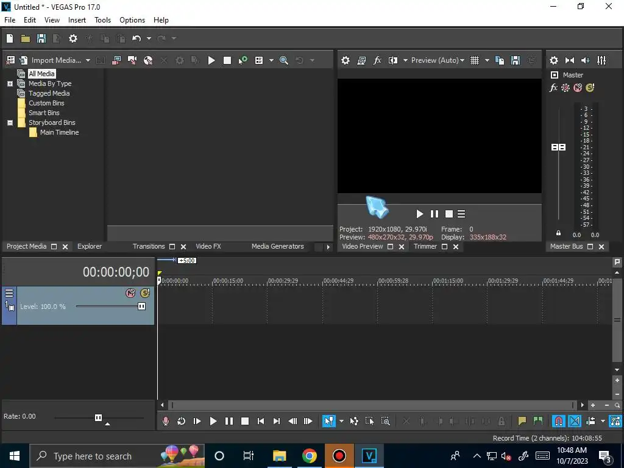Open the Tools menu
The width and height of the screenshot is (624, 468).
(102, 20)
